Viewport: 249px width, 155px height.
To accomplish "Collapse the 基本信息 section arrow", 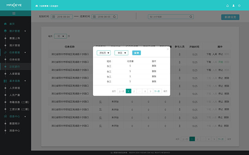I will pos(25,81).
